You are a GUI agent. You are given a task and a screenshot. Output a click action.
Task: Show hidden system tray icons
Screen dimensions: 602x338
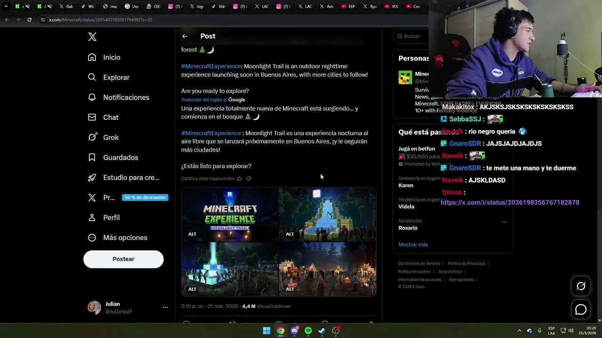(519, 330)
